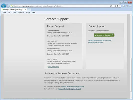Click the Forward navigation arrow
This screenshot has width=133, height=100.
click(8, 6)
